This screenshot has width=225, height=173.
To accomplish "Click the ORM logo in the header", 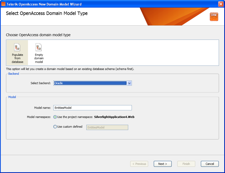I will tap(214, 17).
